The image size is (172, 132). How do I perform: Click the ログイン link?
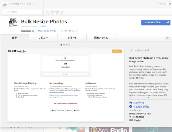(162, 4)
